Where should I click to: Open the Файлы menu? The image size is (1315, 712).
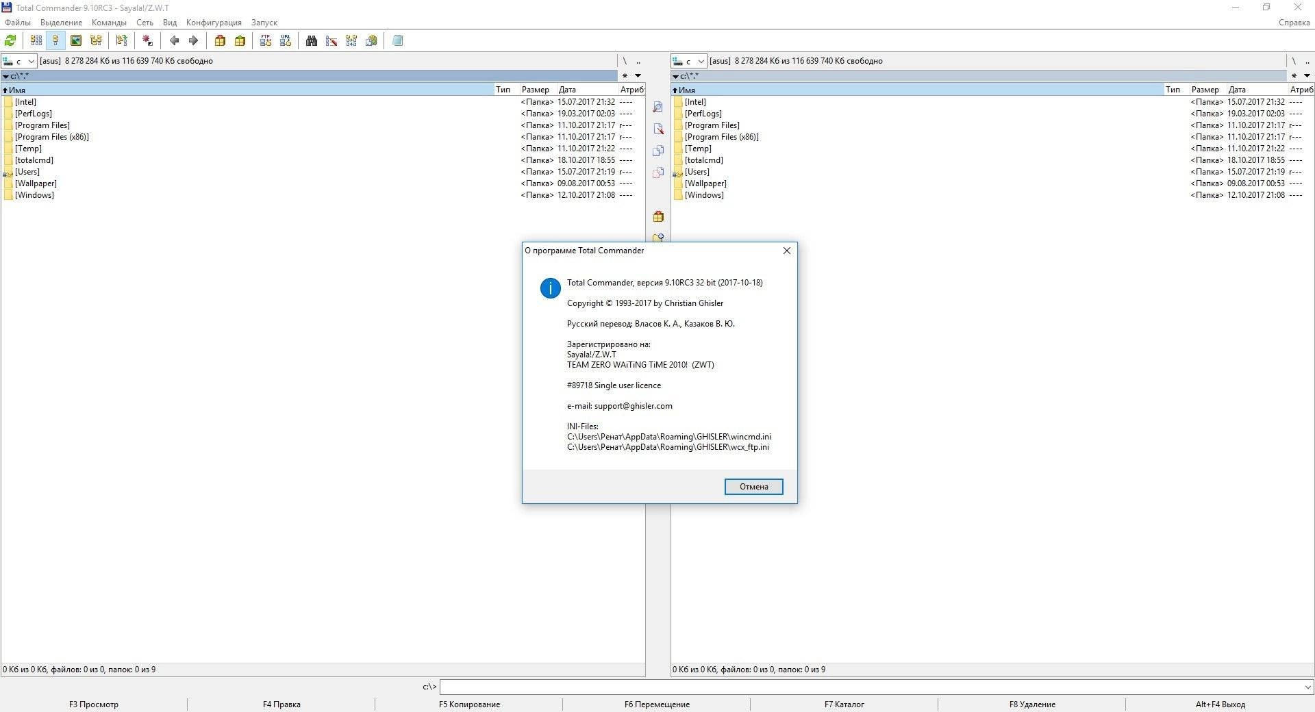[x=18, y=23]
